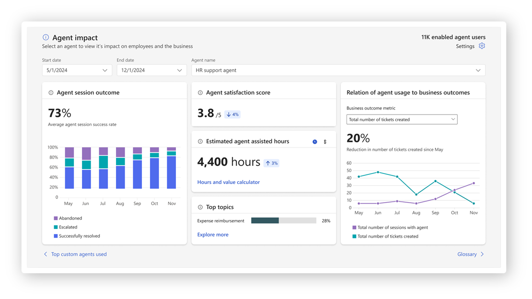This screenshot has height=299, width=532.
Task: Open the Glossary page
Action: pyautogui.click(x=467, y=254)
